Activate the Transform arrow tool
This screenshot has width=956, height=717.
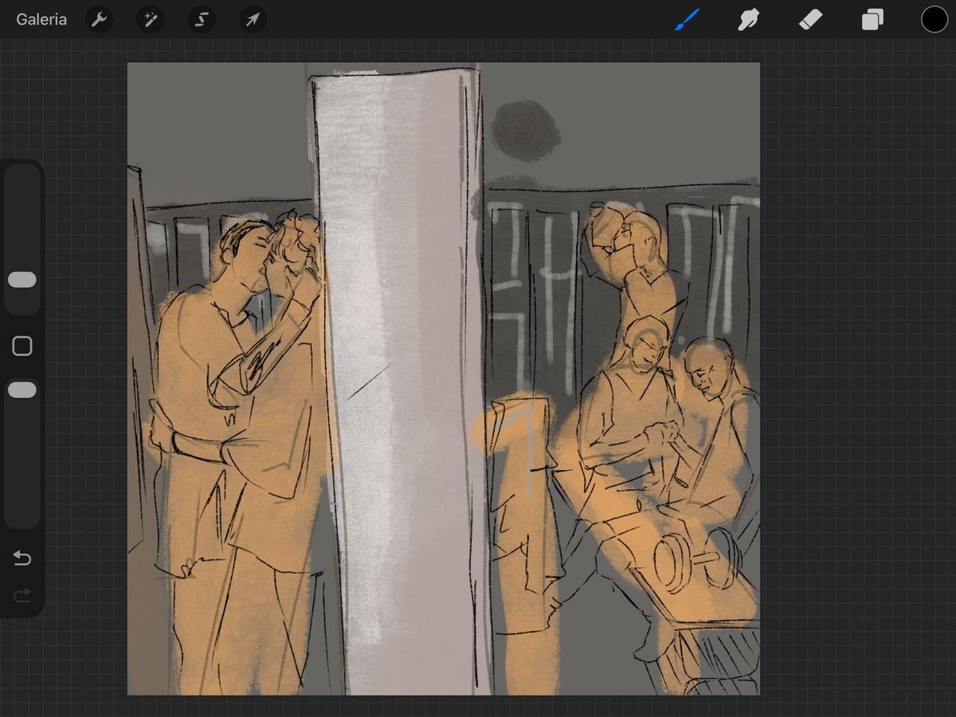click(253, 19)
